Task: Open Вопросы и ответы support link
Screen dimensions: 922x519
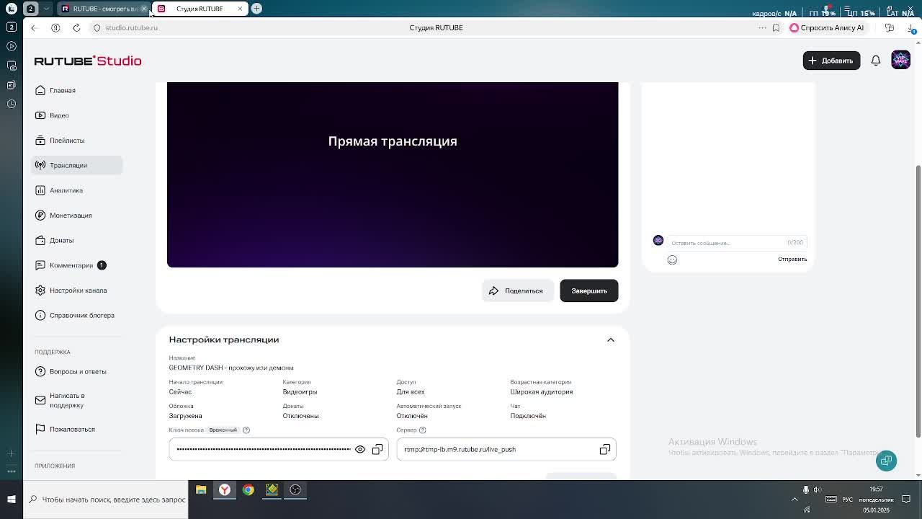Action: (78, 372)
